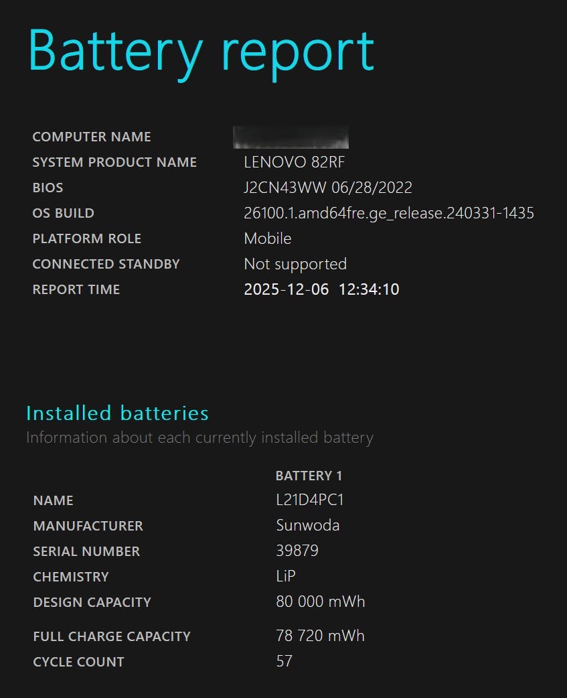Click the manufacturer value Sunwoda

(x=308, y=525)
